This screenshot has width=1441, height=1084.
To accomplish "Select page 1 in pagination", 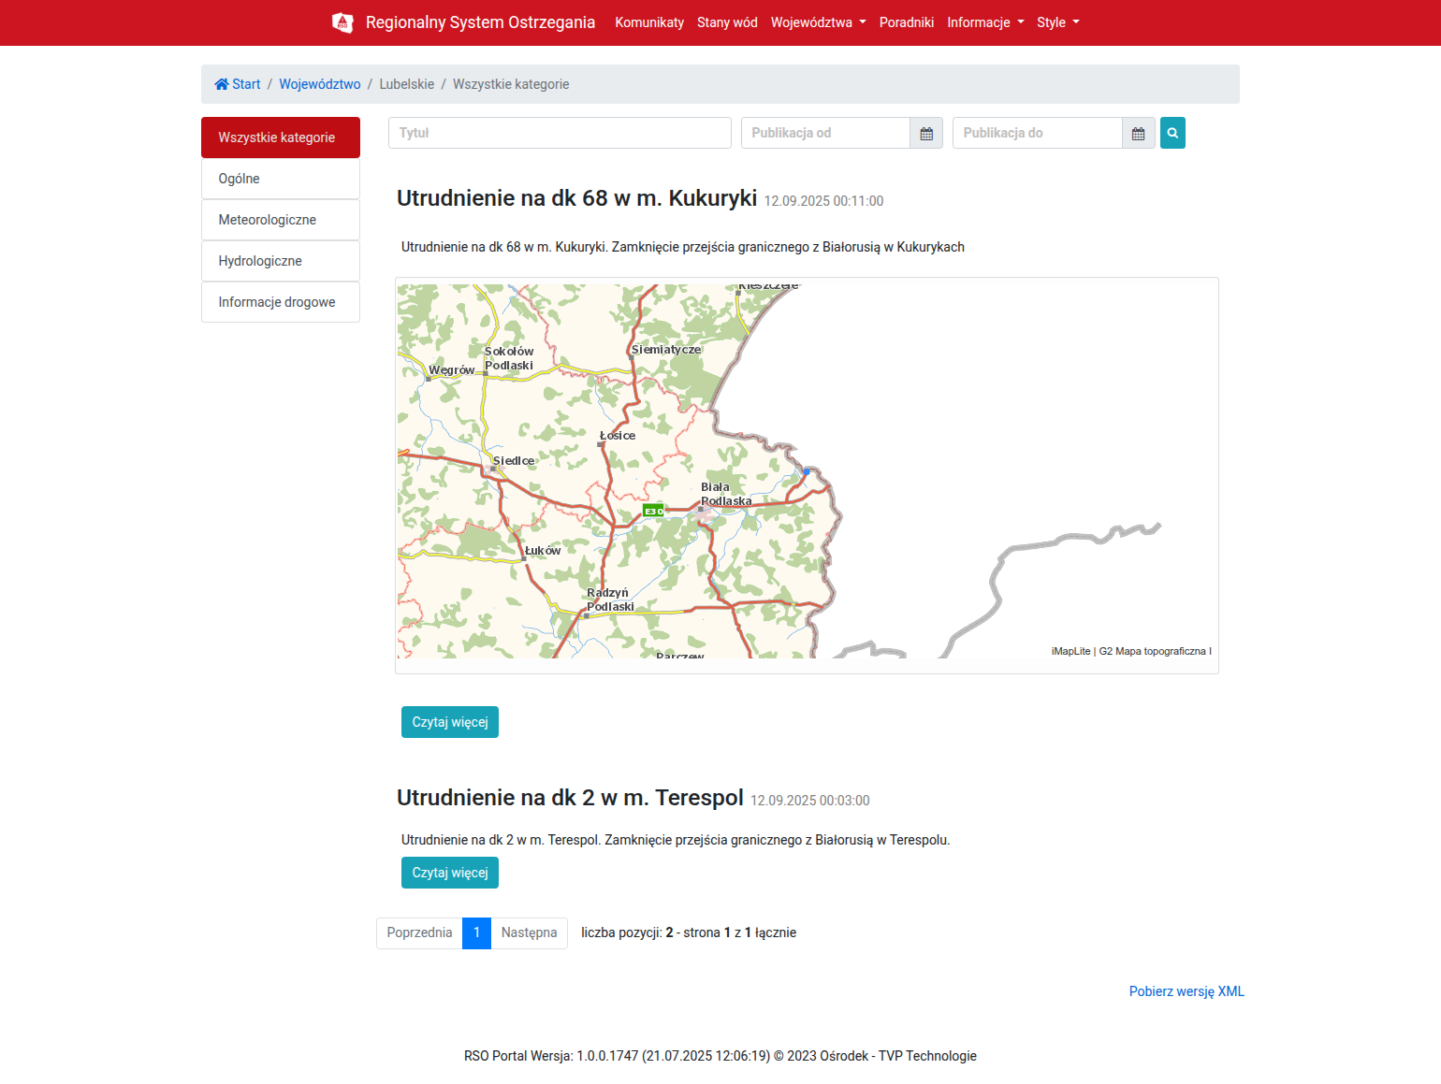I will (476, 932).
